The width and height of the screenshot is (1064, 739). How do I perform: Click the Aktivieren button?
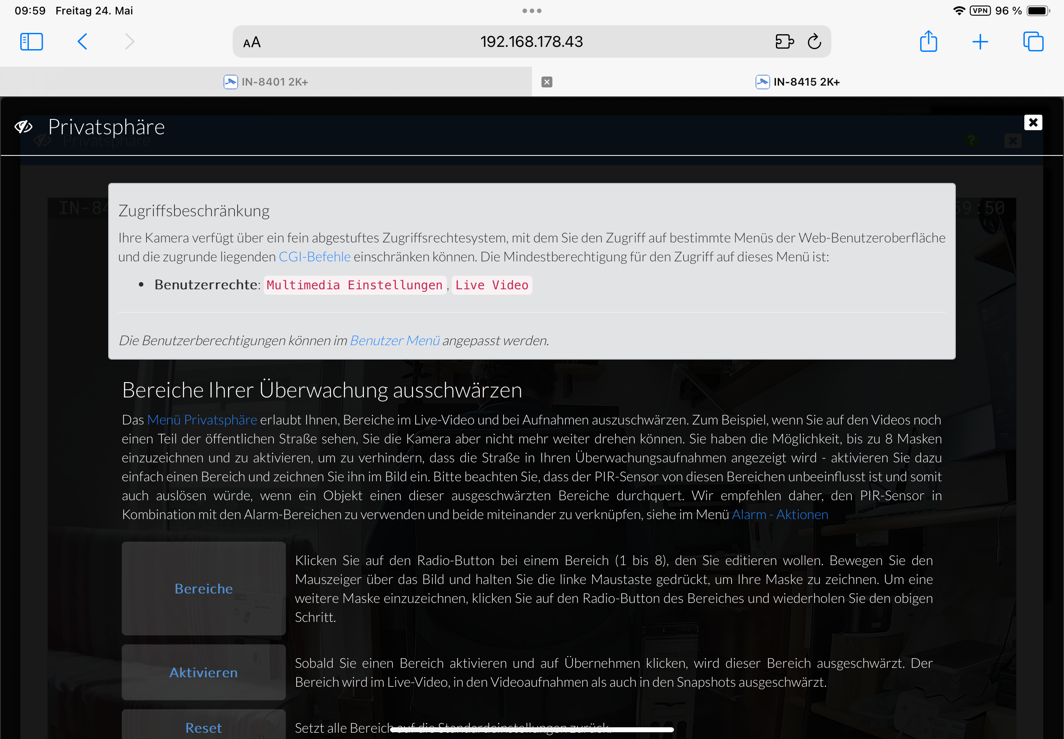(203, 672)
